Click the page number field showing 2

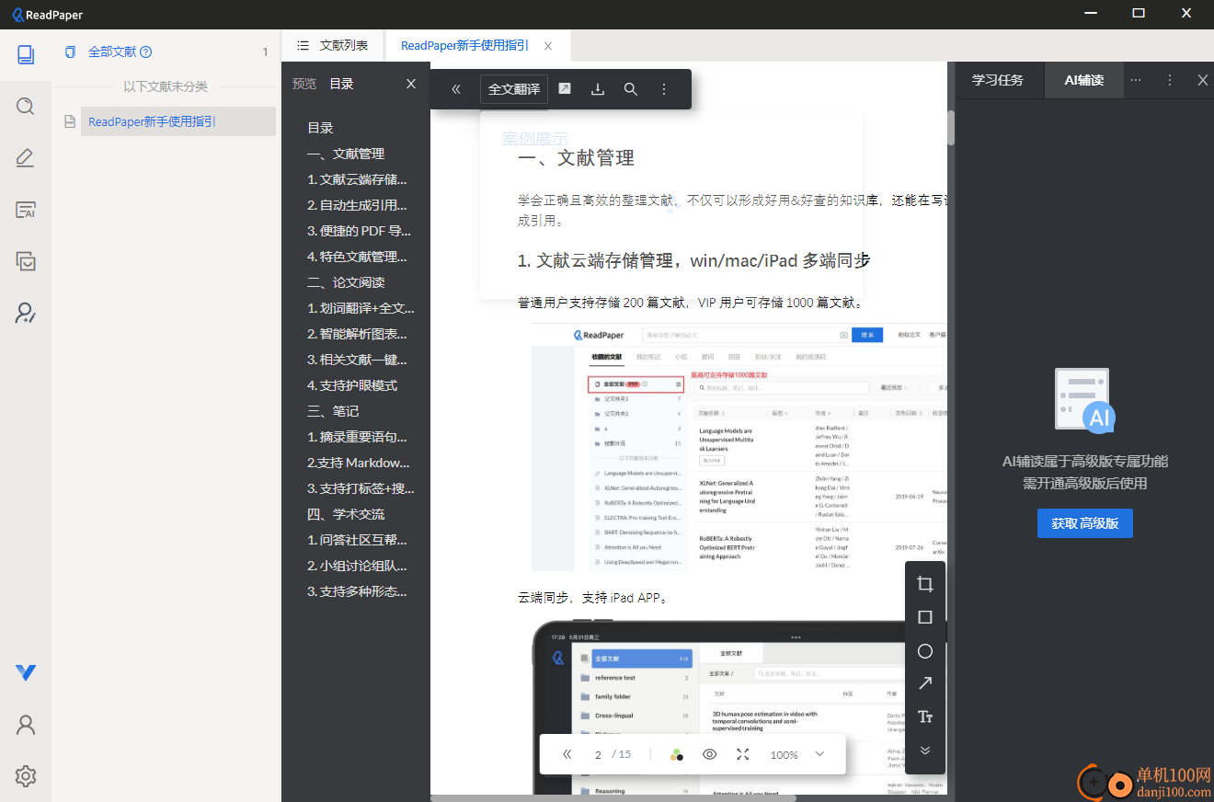coord(598,754)
